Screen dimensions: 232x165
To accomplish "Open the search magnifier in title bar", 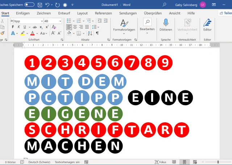I will click(x=164, y=5).
